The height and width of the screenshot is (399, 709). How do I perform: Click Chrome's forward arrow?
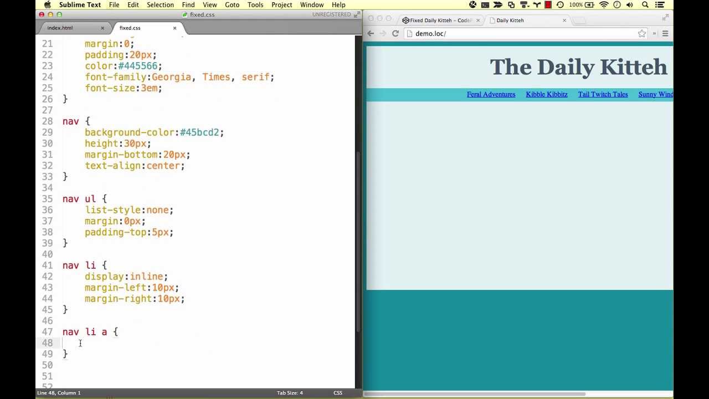[383, 34]
